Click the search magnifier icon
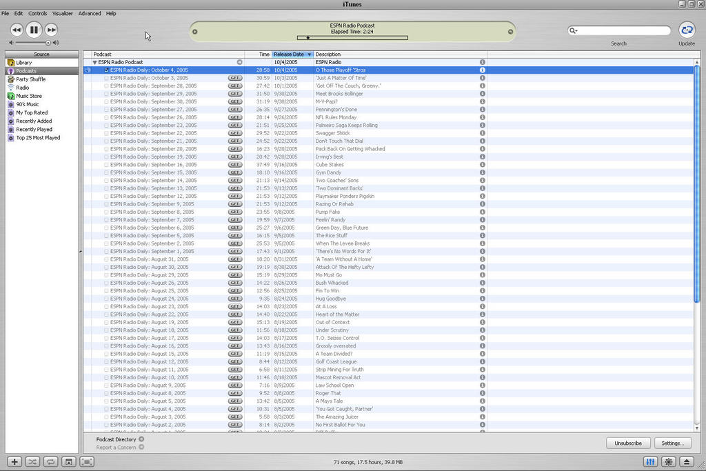The image size is (706, 471). tap(572, 30)
